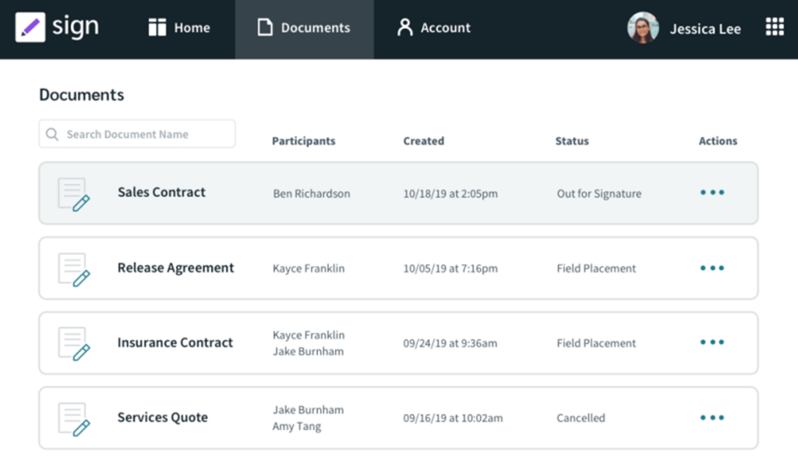
Task: Focus the Search Document Name field
Action: coord(144,135)
